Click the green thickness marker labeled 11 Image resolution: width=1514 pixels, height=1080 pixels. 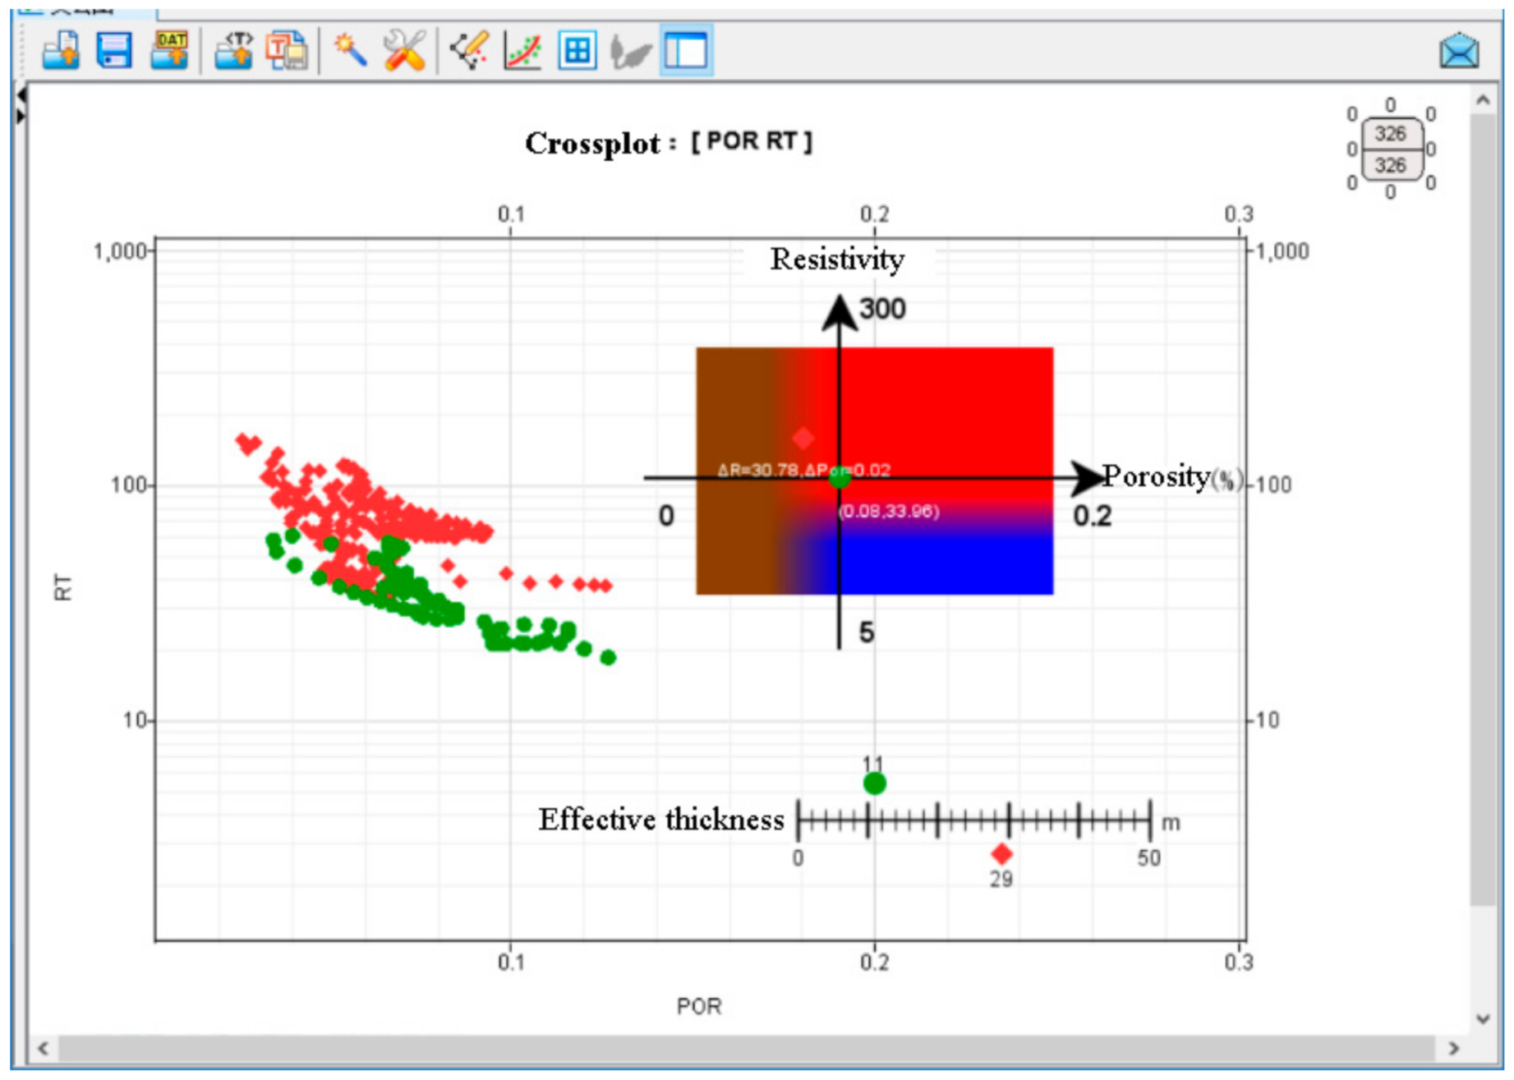coord(875,784)
